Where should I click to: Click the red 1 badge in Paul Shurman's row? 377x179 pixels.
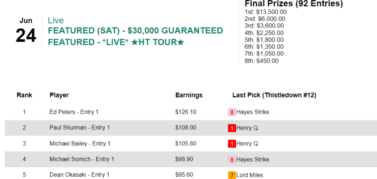point(232,128)
